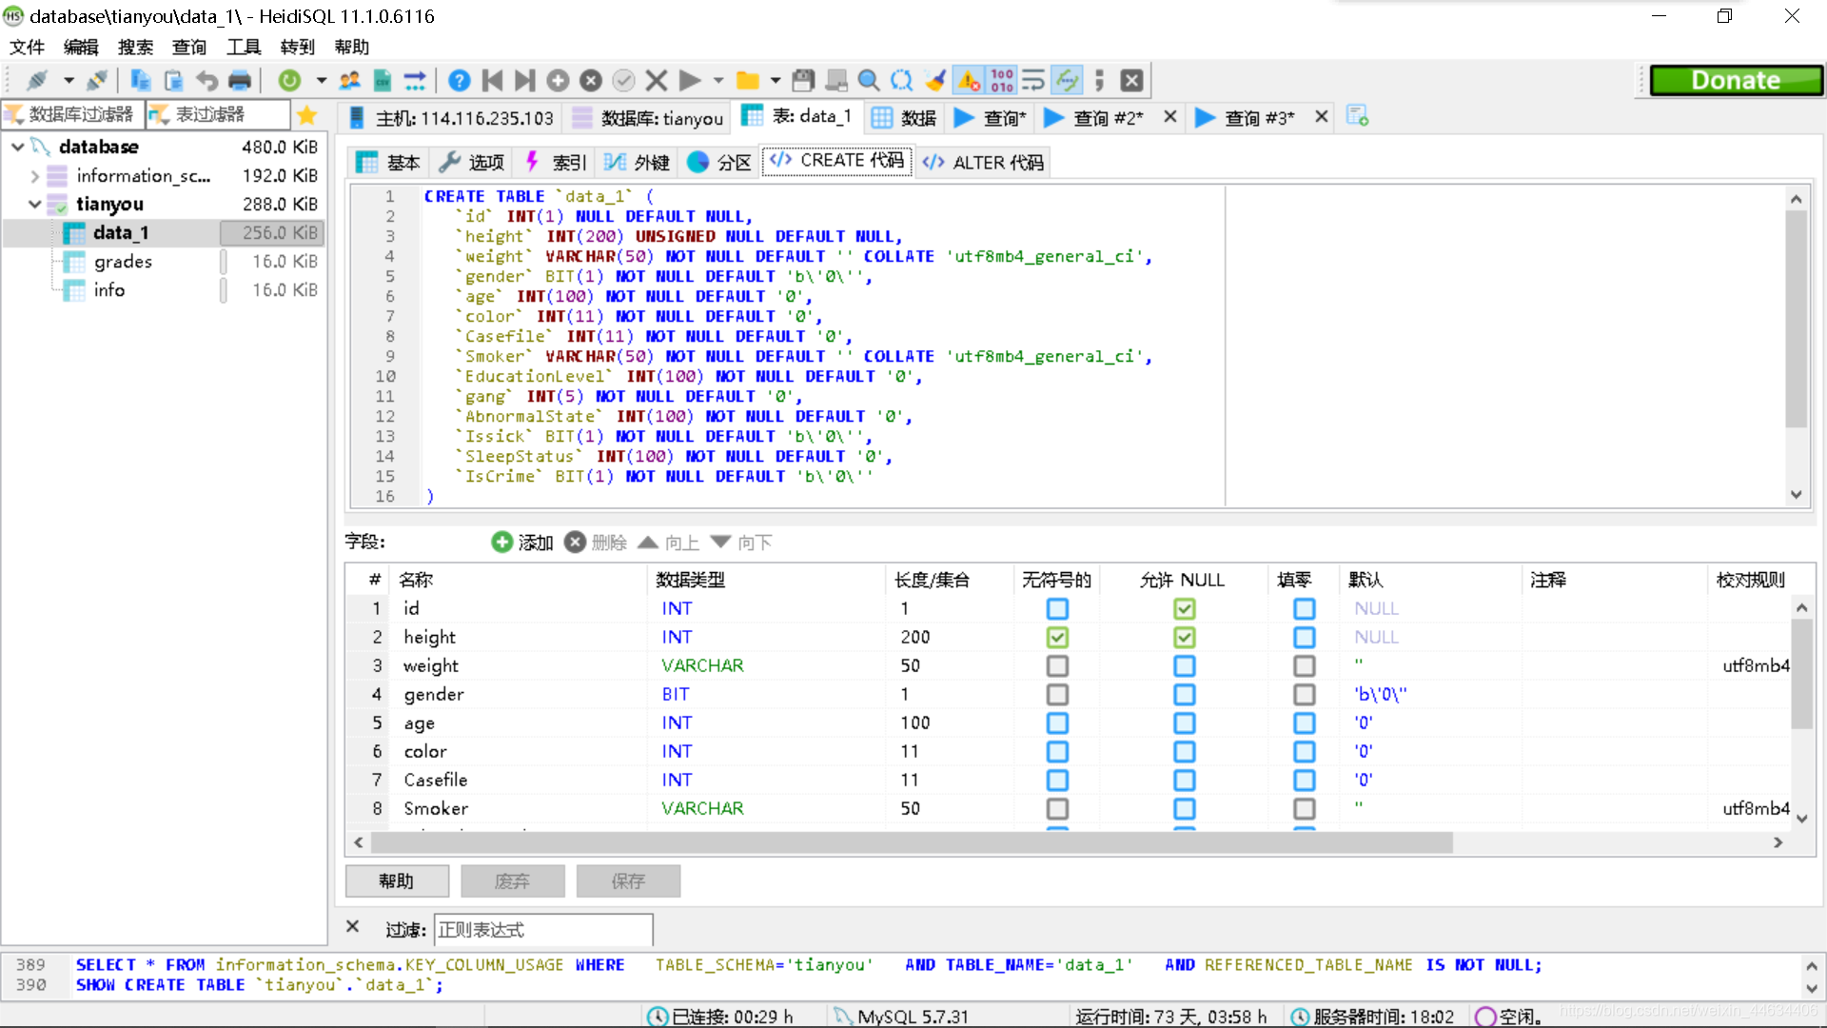Click the Donate button
The width and height of the screenshot is (1827, 1028).
pos(1735,81)
